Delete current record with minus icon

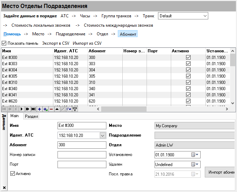pyautogui.click(x=51, y=109)
